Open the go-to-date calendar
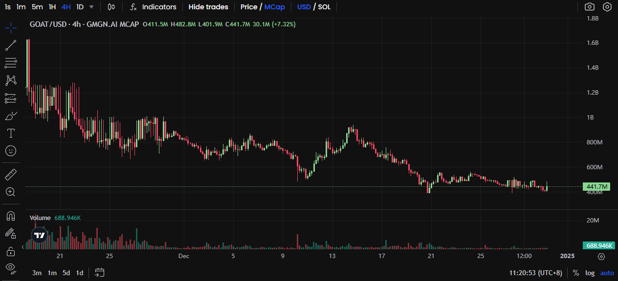The height and width of the screenshot is (281, 618). pyautogui.click(x=100, y=273)
